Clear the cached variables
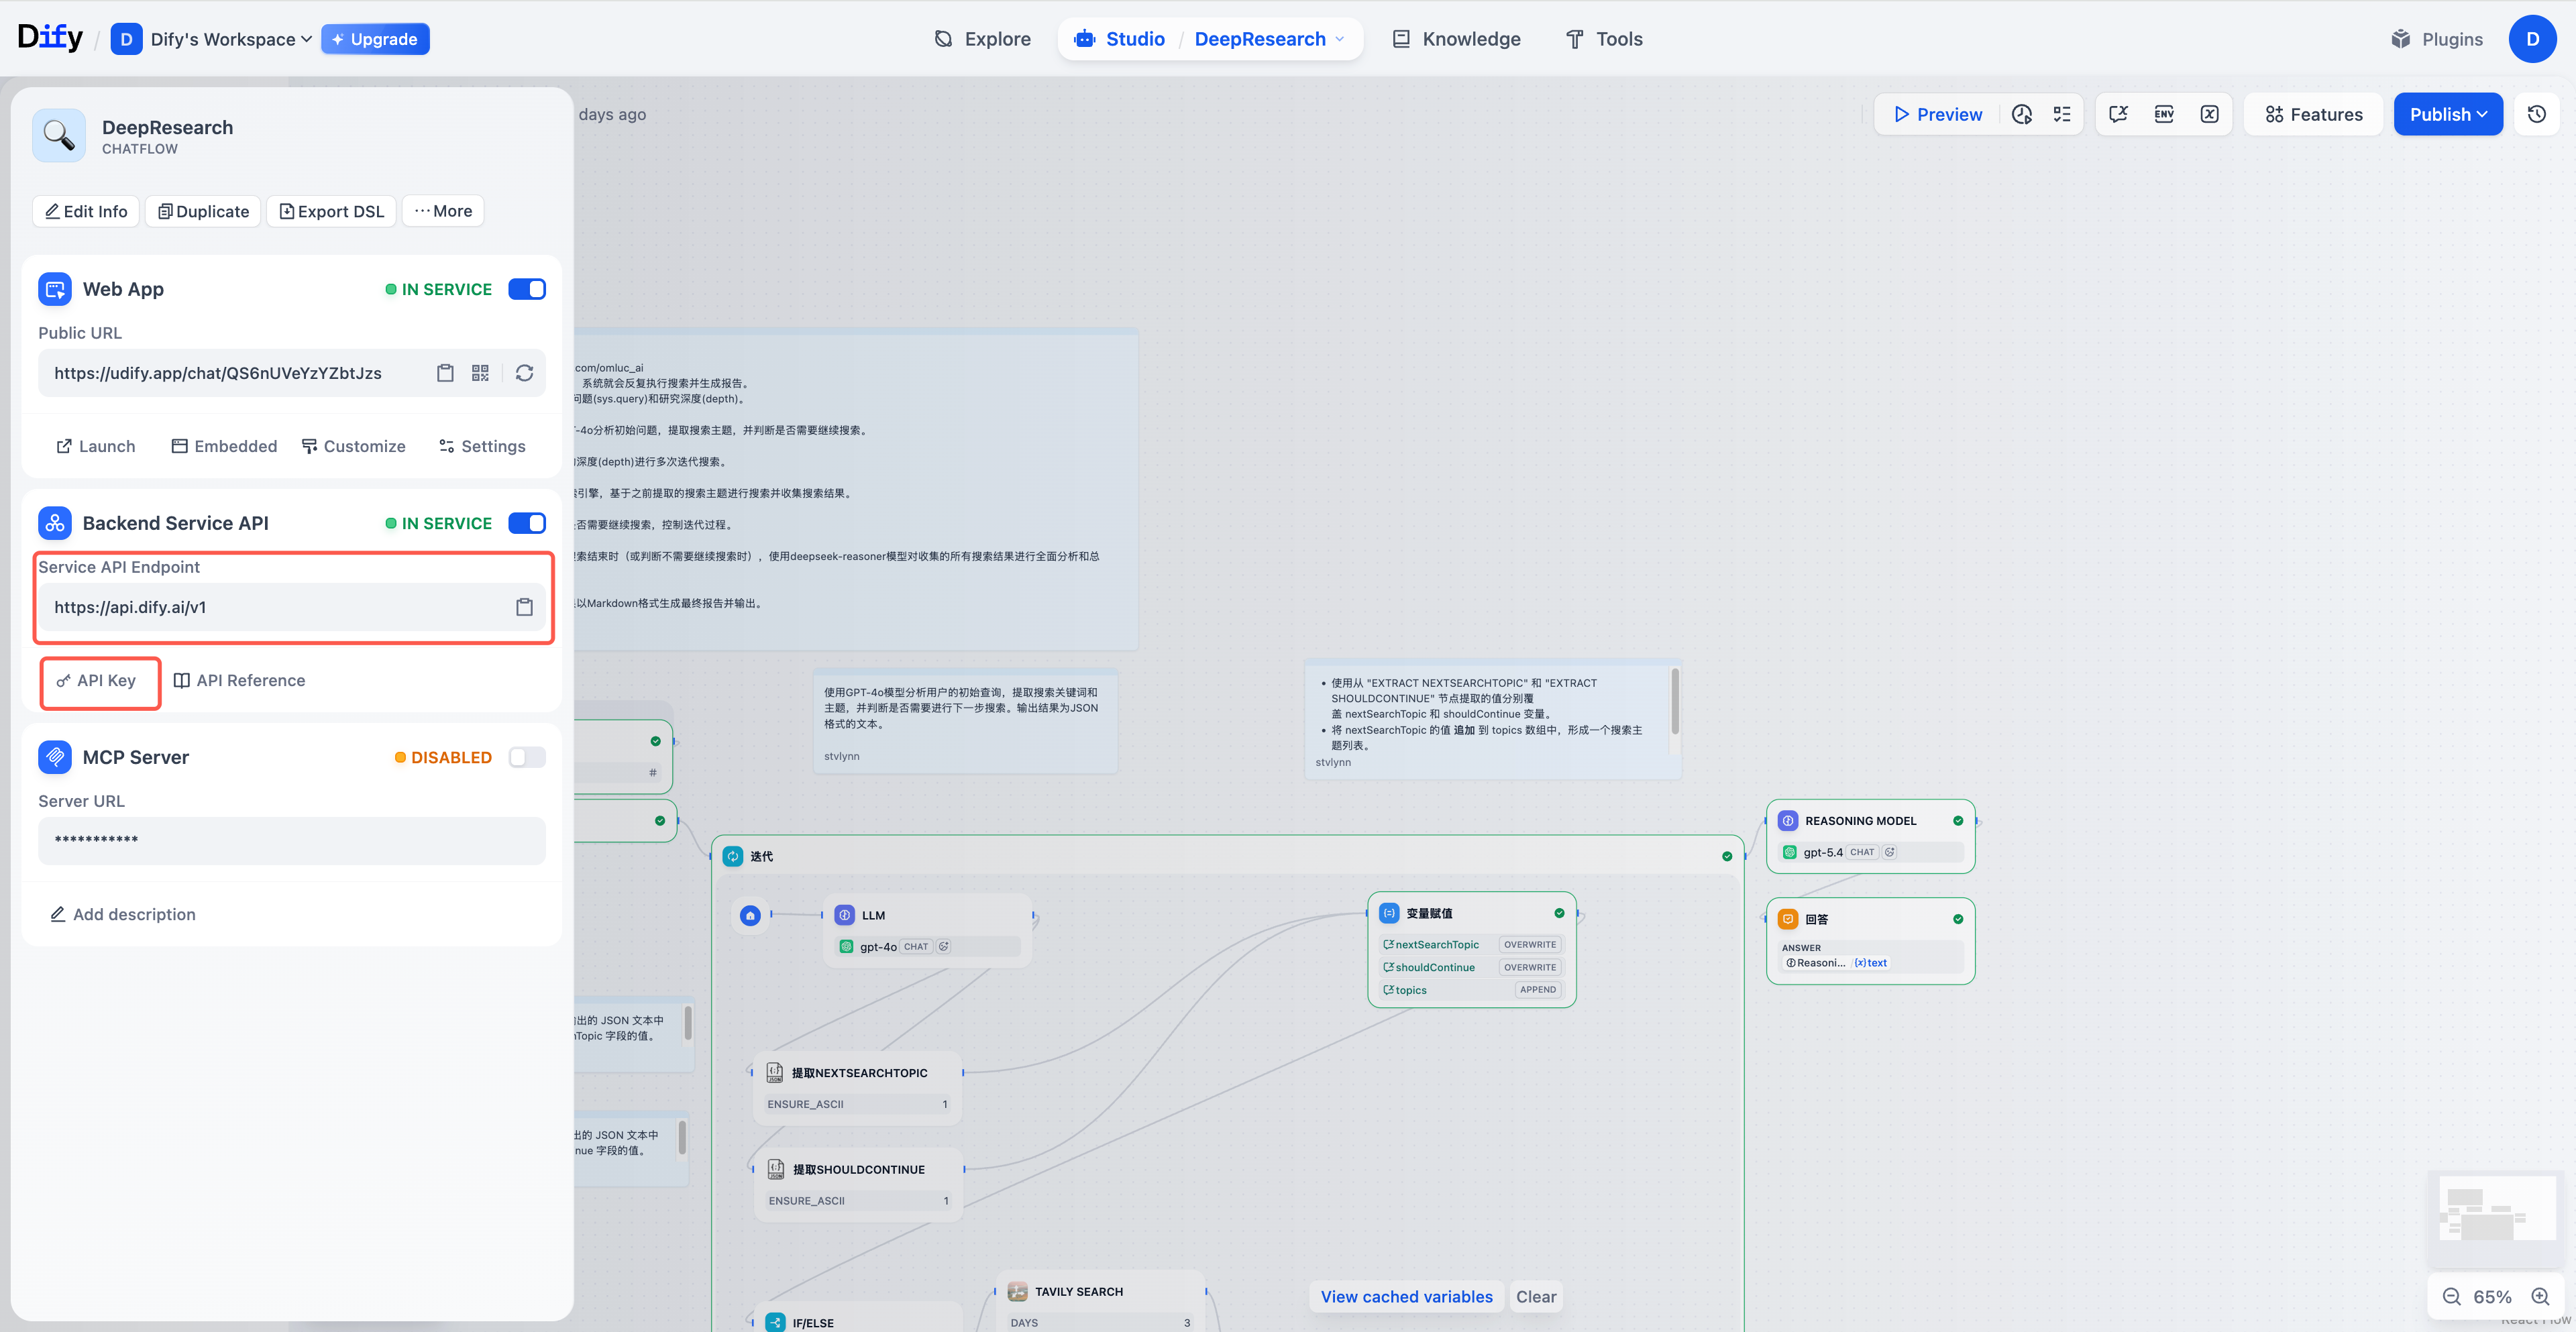The image size is (2576, 1332). pos(1536,1297)
